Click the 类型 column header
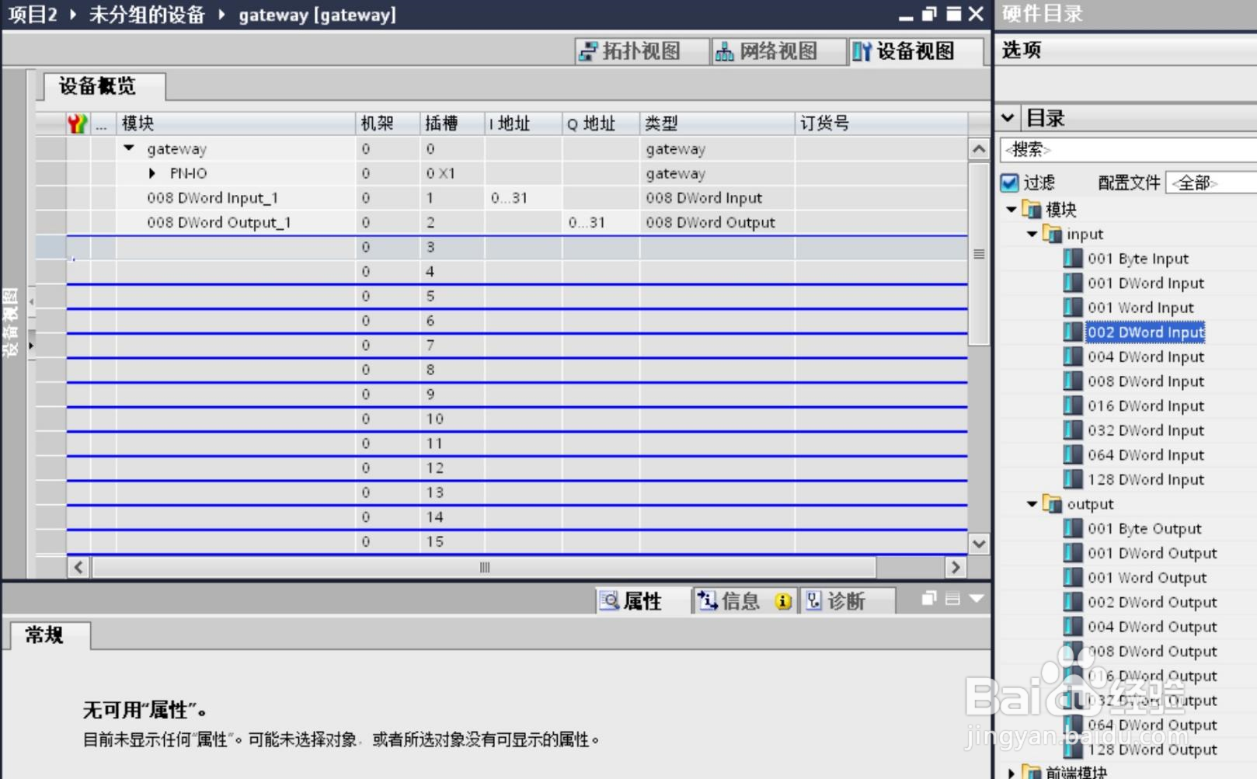This screenshot has height=779, width=1257. click(717, 123)
